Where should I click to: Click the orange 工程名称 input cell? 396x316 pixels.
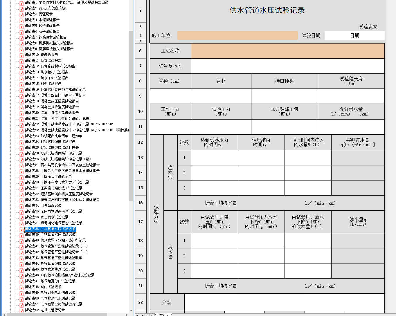point(288,51)
